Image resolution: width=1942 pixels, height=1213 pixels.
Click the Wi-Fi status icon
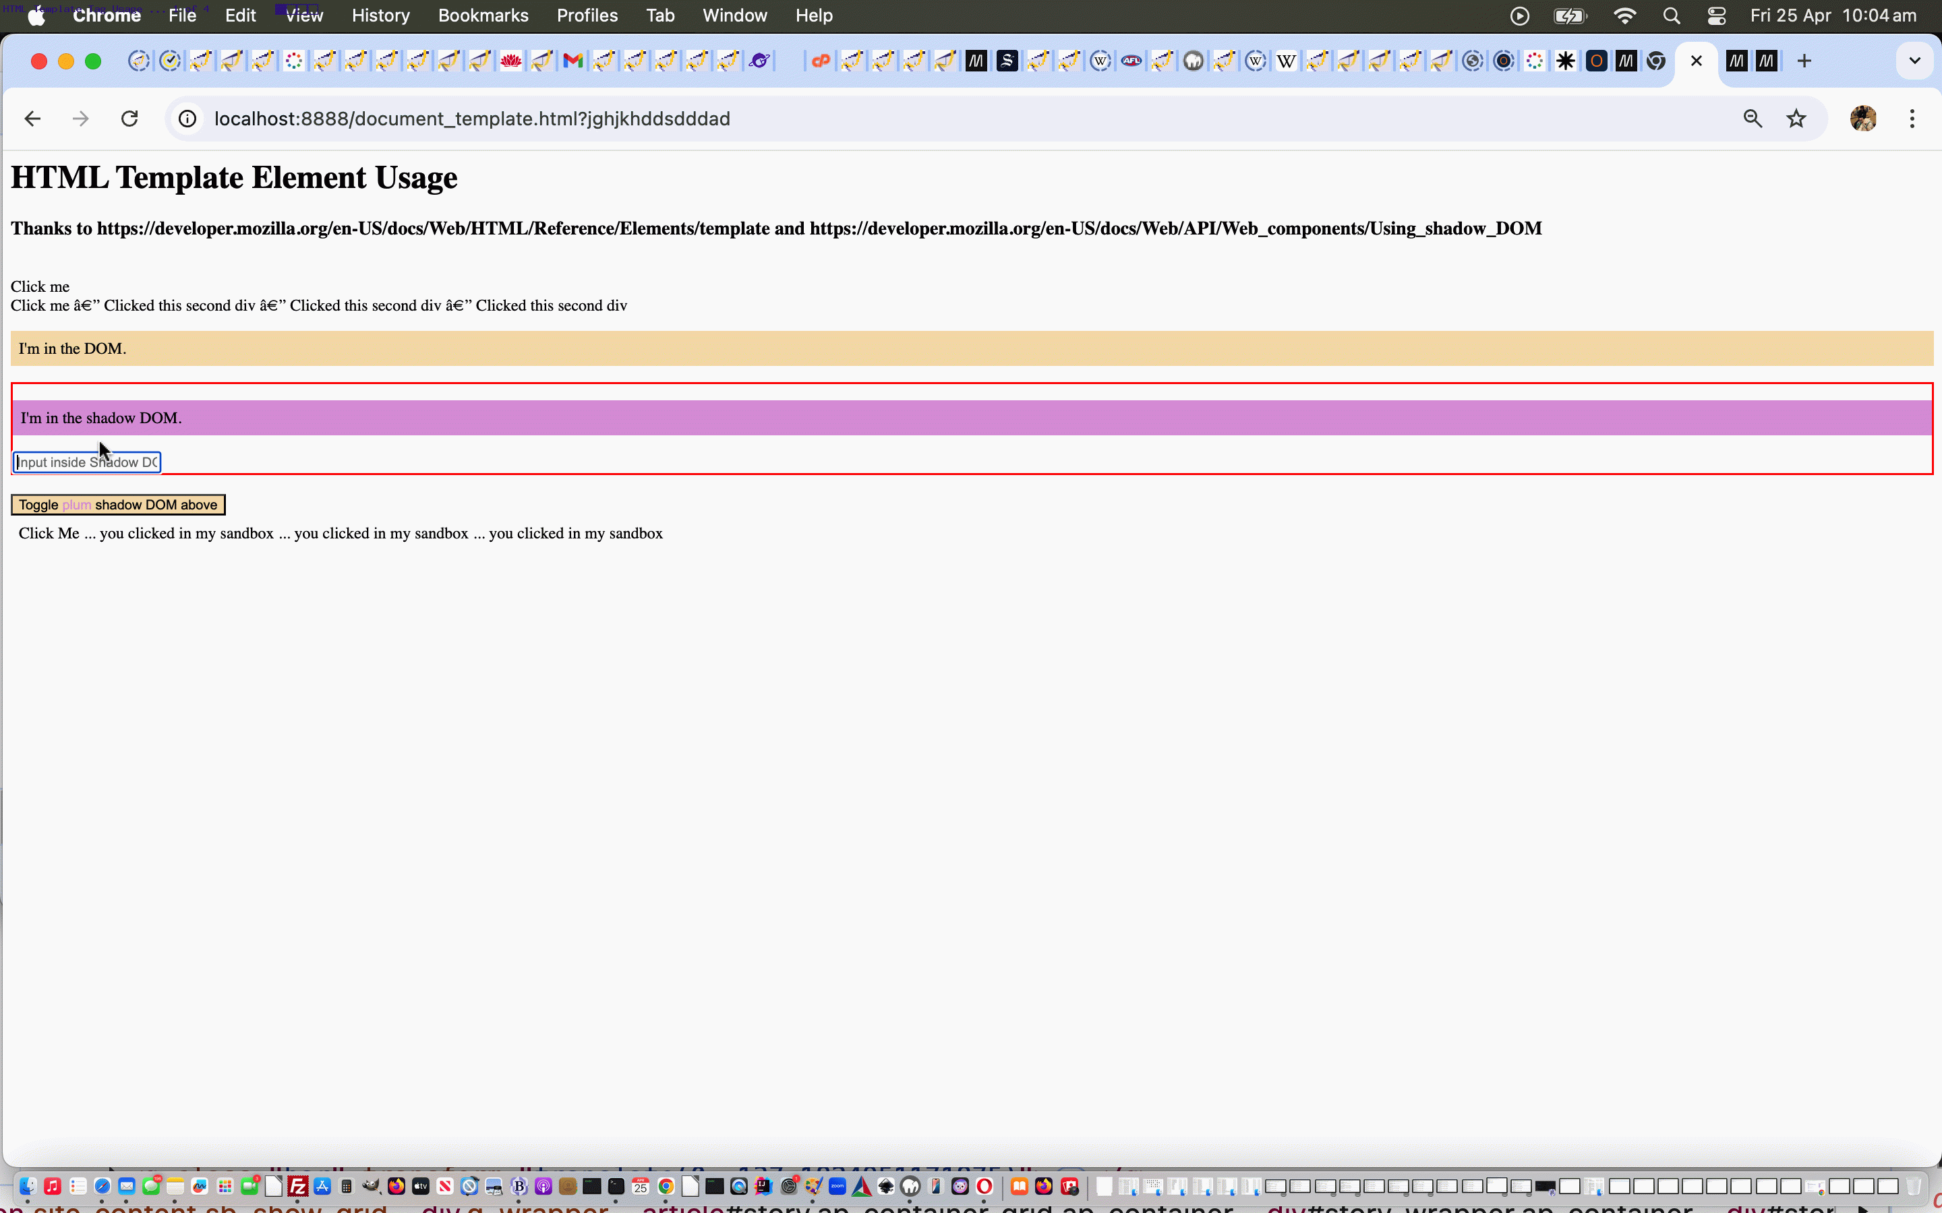(1625, 16)
